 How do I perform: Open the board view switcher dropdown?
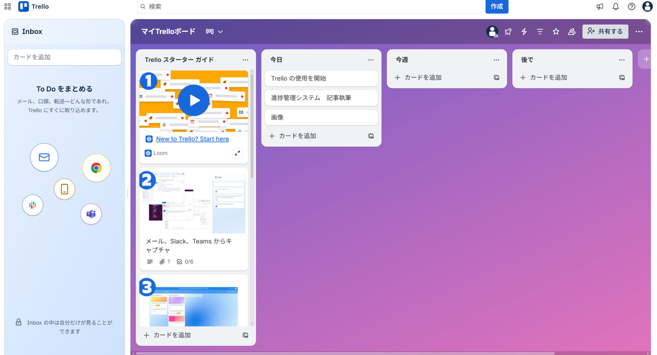pos(214,32)
